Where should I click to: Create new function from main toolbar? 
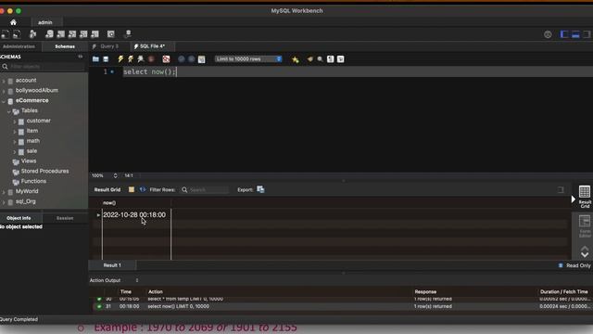click(x=95, y=34)
